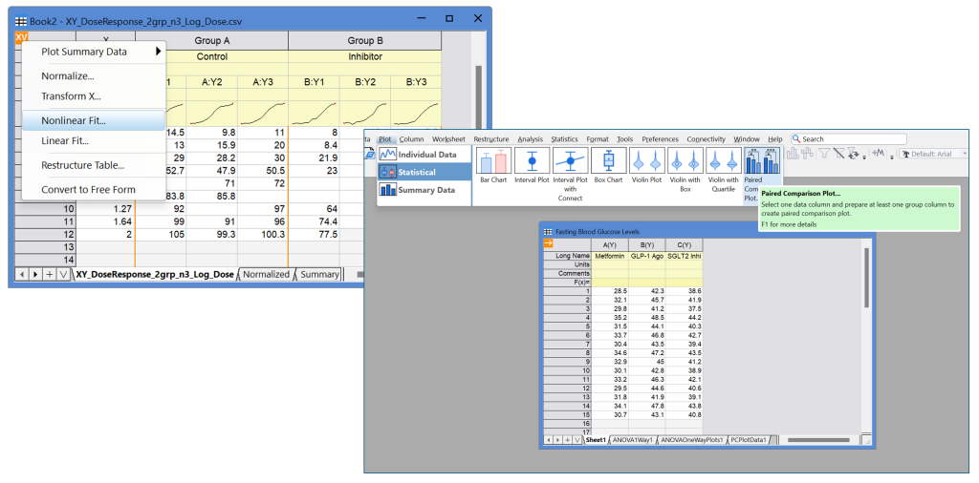Click the greyed bar chart toolbar icon
The image size is (979, 483).
click(793, 154)
